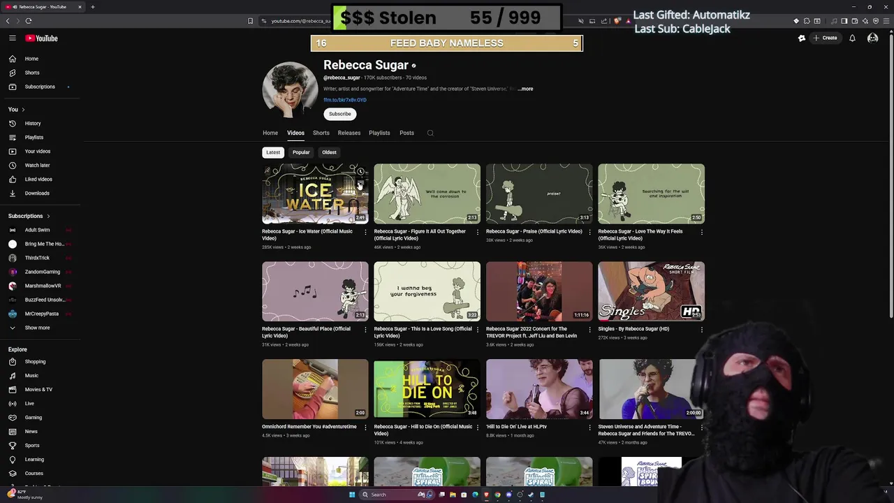Subscribe to Rebecca Sugar

(x=340, y=114)
